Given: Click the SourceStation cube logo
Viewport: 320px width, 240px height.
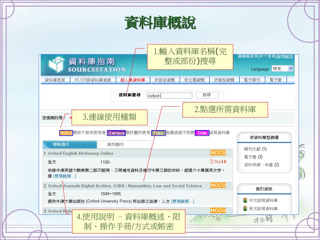Looking at the screenshot, I should [x=56, y=64].
